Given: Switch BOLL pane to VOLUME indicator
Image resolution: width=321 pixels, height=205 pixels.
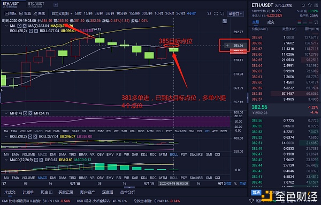Looking at the screenshot, I should coord(28,154).
